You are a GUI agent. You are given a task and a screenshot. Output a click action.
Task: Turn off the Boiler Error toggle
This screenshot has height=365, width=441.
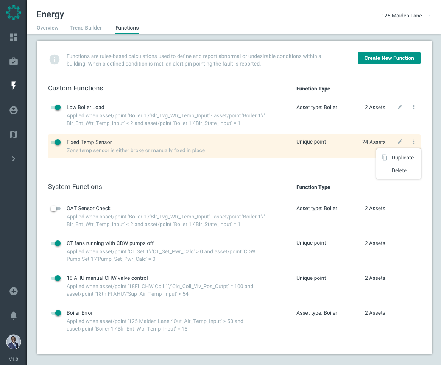[56, 313]
